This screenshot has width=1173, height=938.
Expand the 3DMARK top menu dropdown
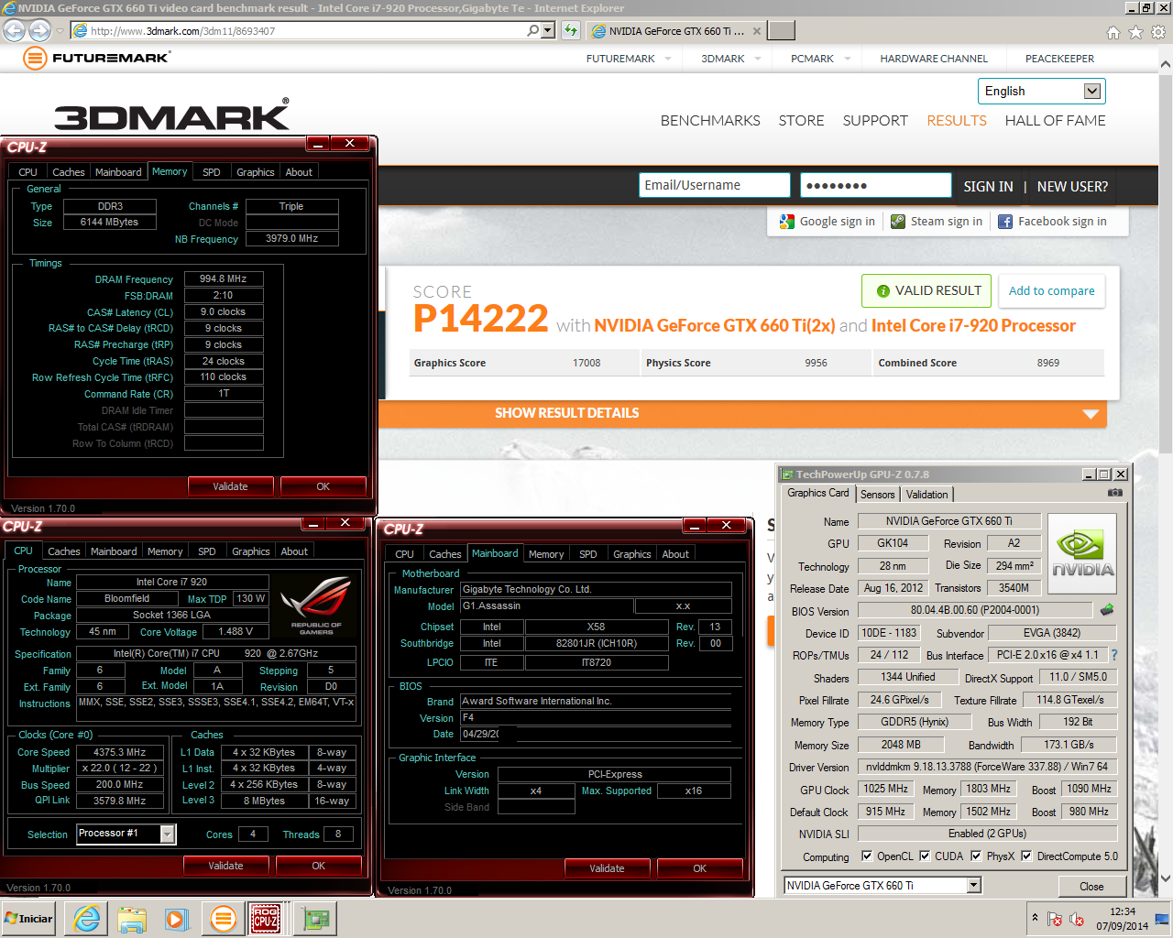click(x=758, y=59)
